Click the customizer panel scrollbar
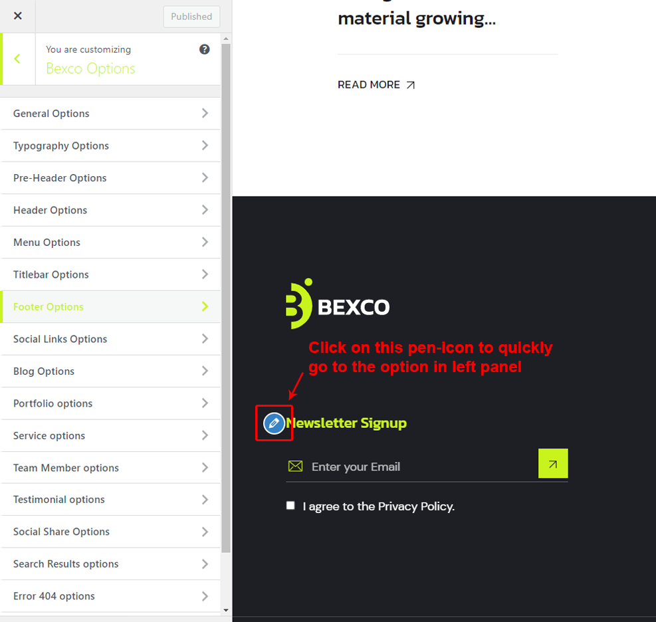The image size is (656, 622). click(x=226, y=299)
